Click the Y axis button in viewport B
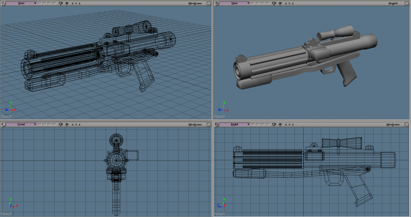 (290, 3)
